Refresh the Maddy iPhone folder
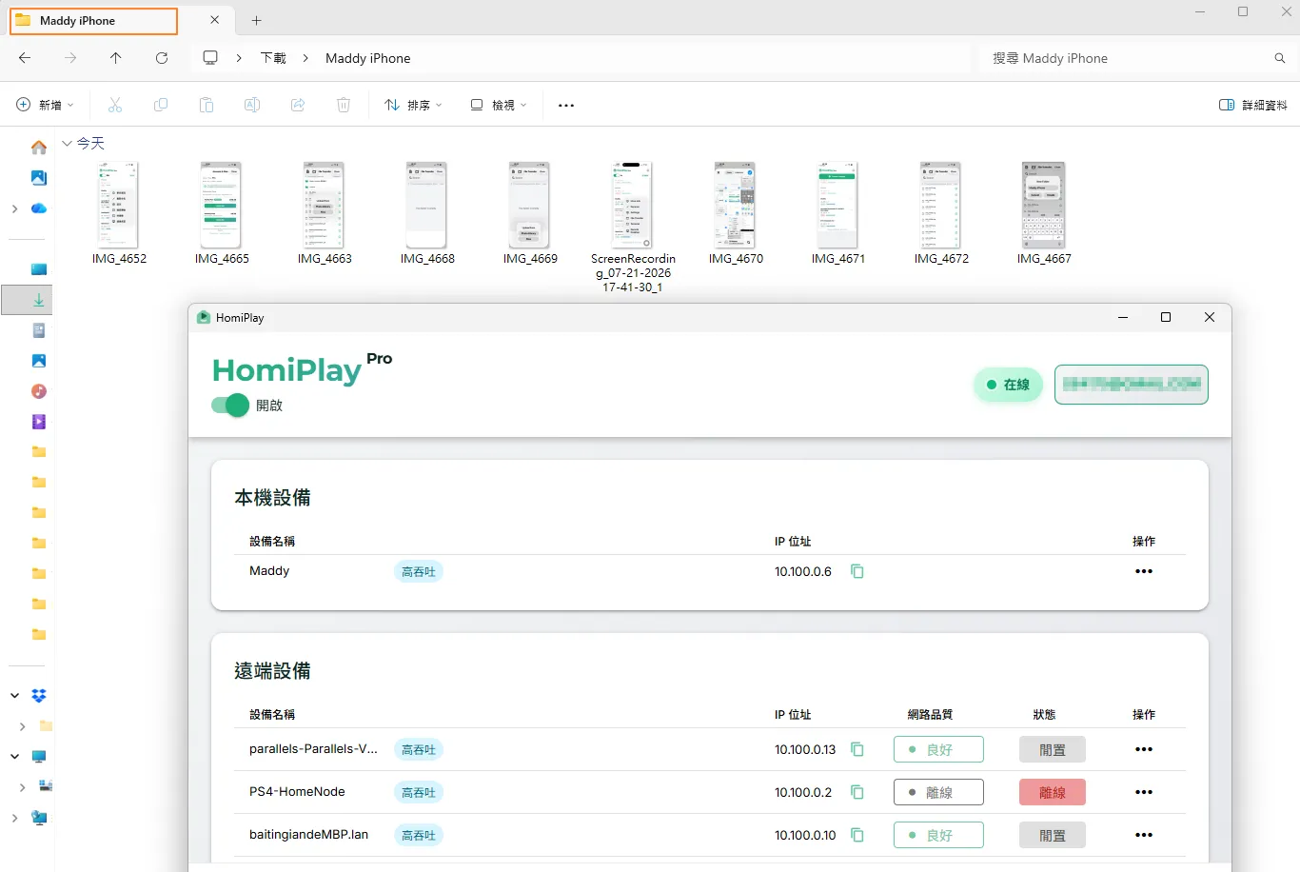The width and height of the screenshot is (1300, 872). pyautogui.click(x=162, y=58)
